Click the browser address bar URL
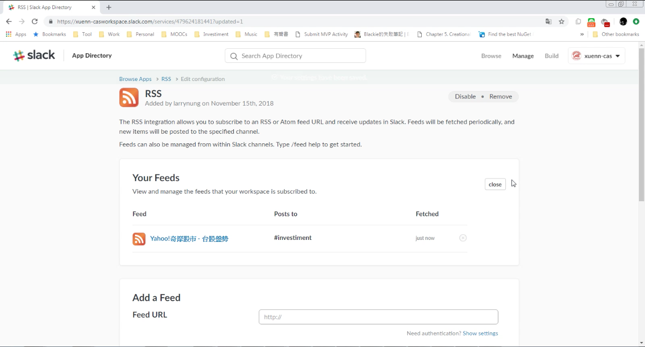This screenshot has height=347, width=645. [x=150, y=22]
